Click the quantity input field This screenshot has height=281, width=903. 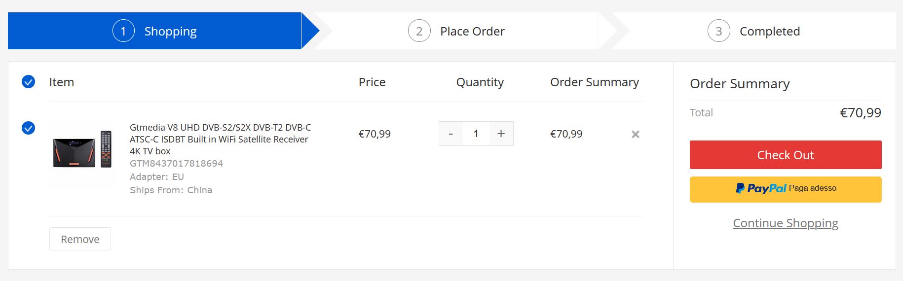tap(476, 134)
